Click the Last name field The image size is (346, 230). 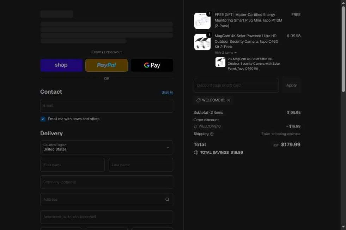tap(141, 165)
